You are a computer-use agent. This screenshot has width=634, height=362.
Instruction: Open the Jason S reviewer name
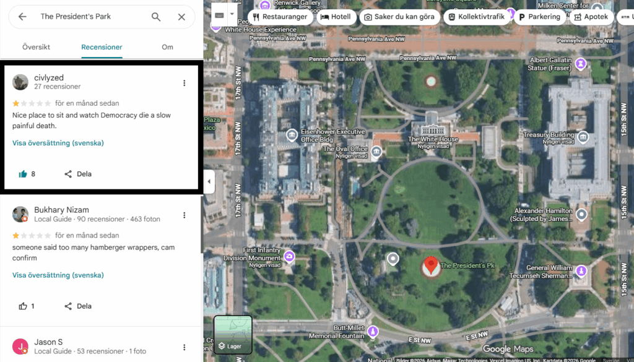tap(48, 342)
